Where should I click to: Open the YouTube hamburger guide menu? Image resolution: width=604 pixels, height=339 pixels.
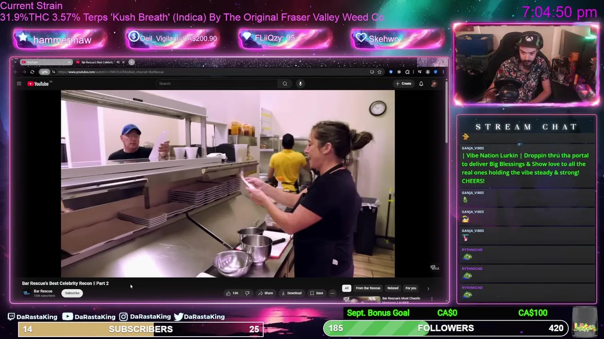(19, 84)
